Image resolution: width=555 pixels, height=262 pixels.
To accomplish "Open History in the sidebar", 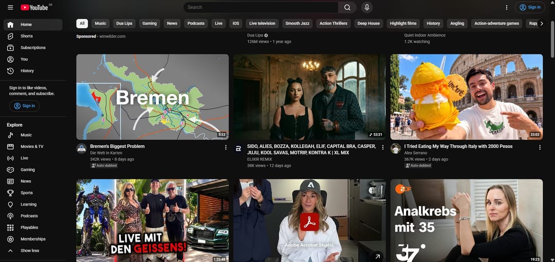I will (33, 71).
